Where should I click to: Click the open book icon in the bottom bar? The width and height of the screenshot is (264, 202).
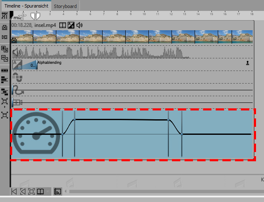tap(40, 192)
